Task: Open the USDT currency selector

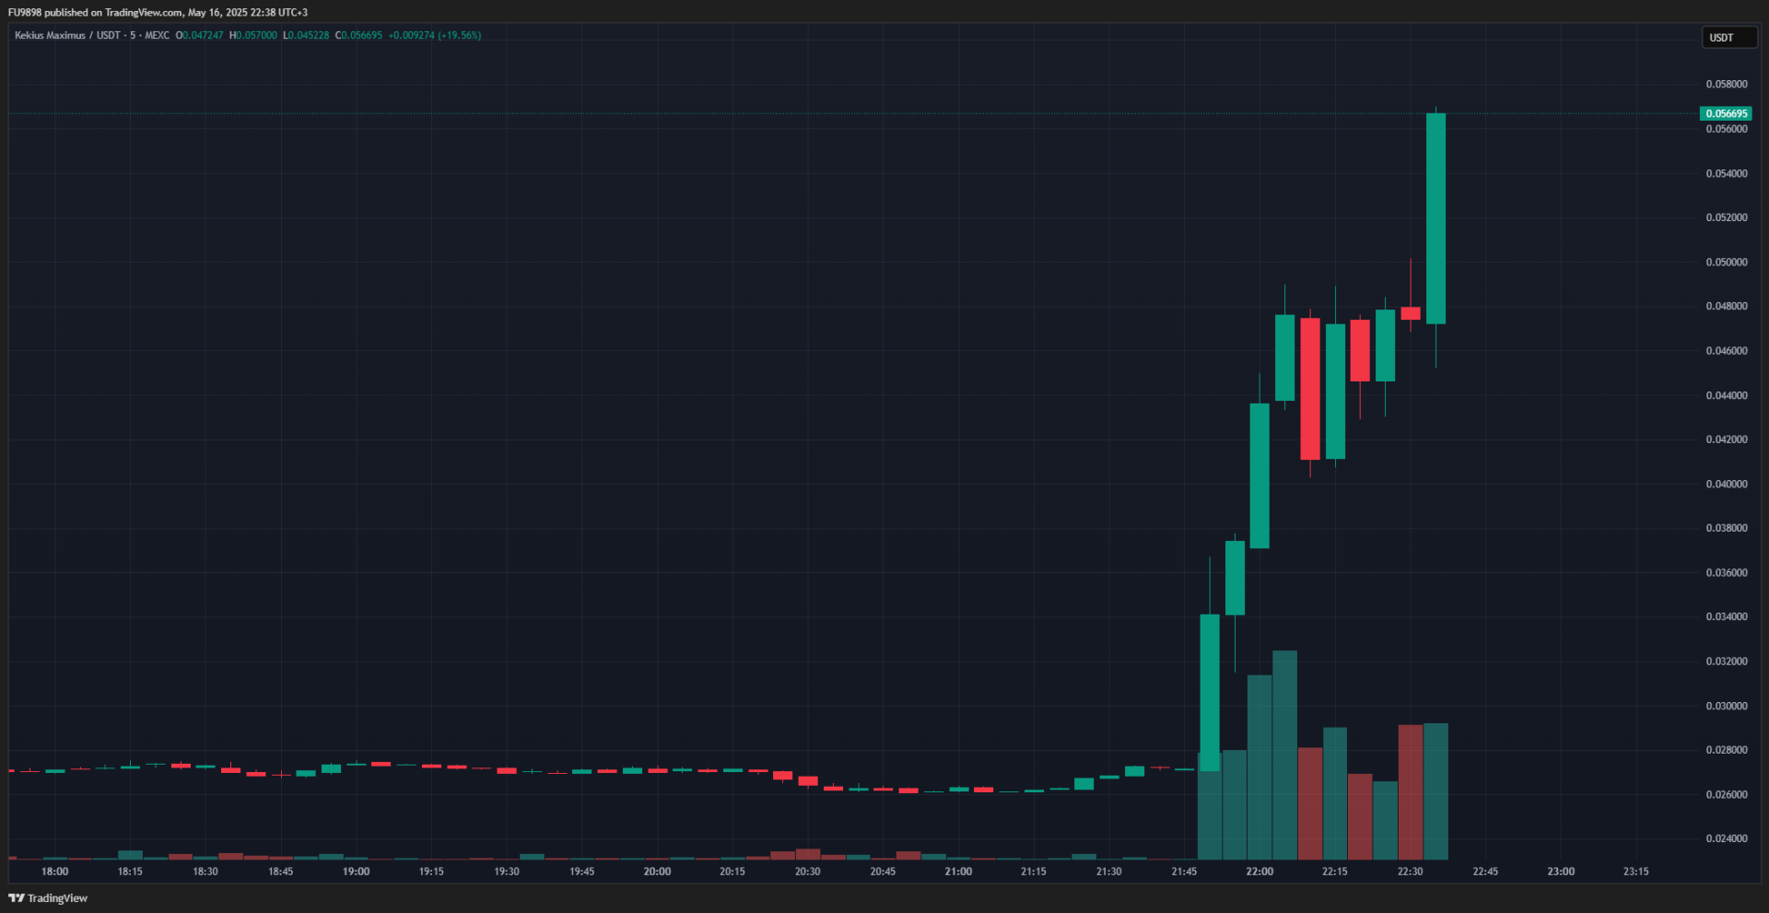Action: pyautogui.click(x=1728, y=38)
